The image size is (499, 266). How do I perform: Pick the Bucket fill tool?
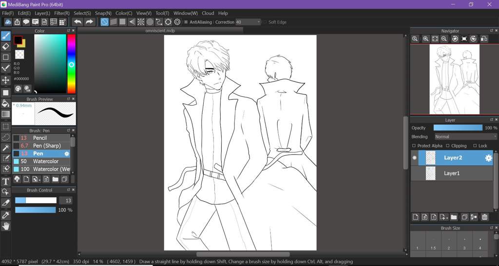(5, 103)
